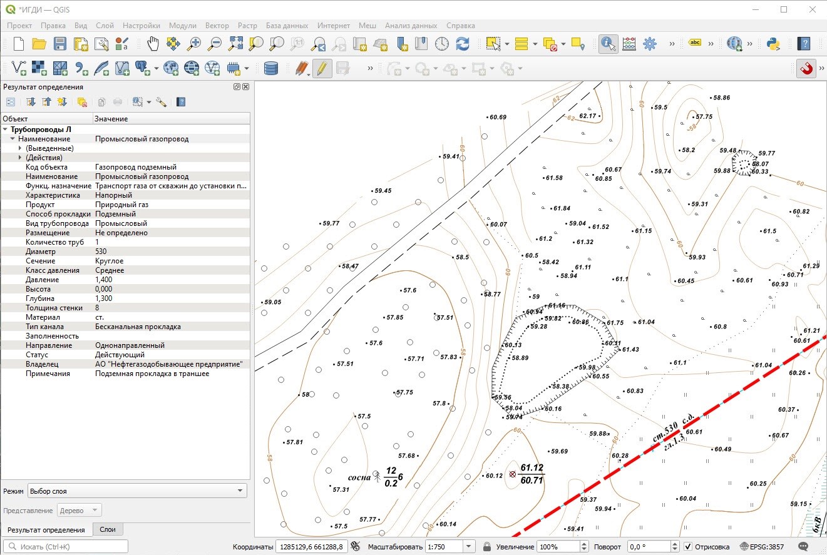Open the Слой menu

[105, 26]
